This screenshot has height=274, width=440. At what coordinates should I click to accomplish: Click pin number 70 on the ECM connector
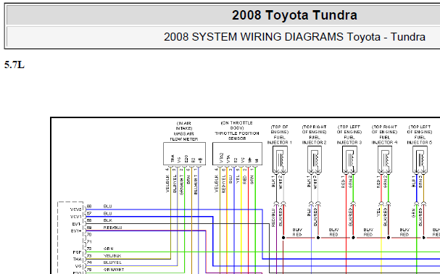coord(89,235)
